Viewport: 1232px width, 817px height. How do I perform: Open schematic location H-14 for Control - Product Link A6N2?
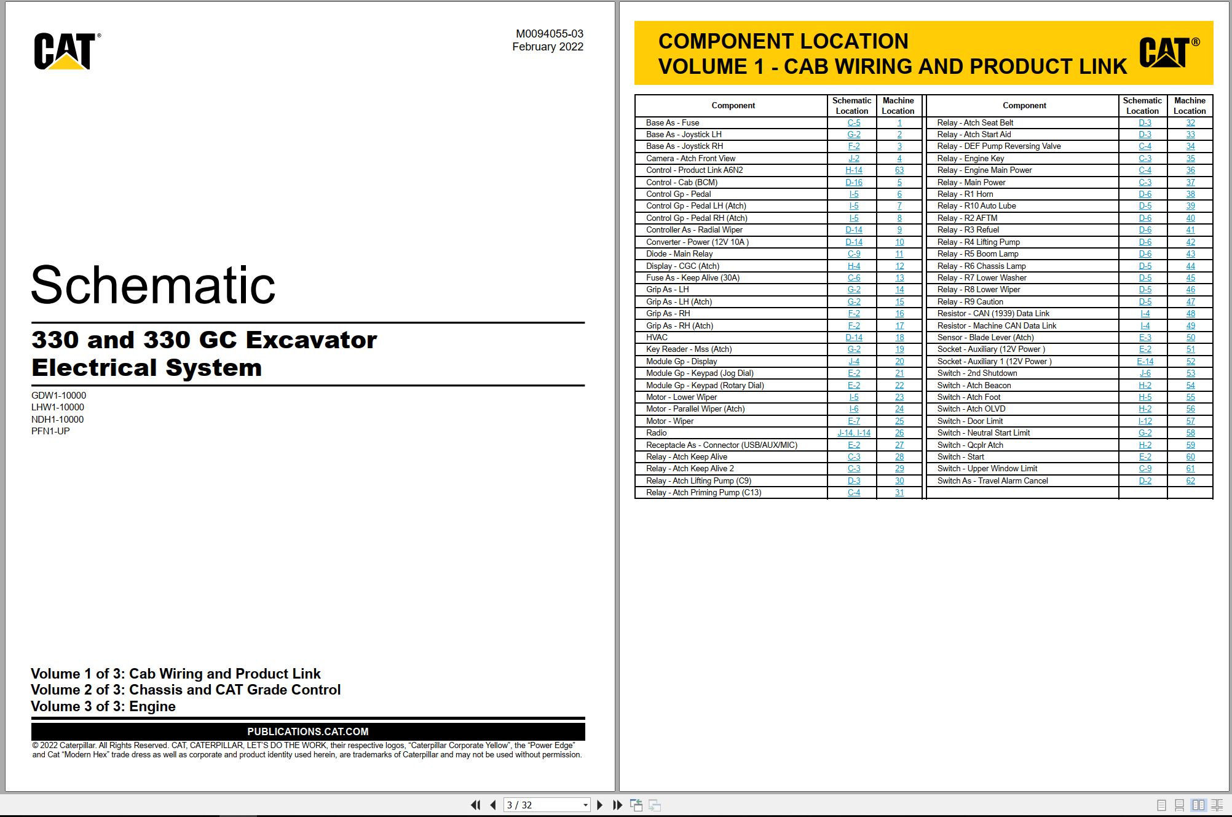853,170
